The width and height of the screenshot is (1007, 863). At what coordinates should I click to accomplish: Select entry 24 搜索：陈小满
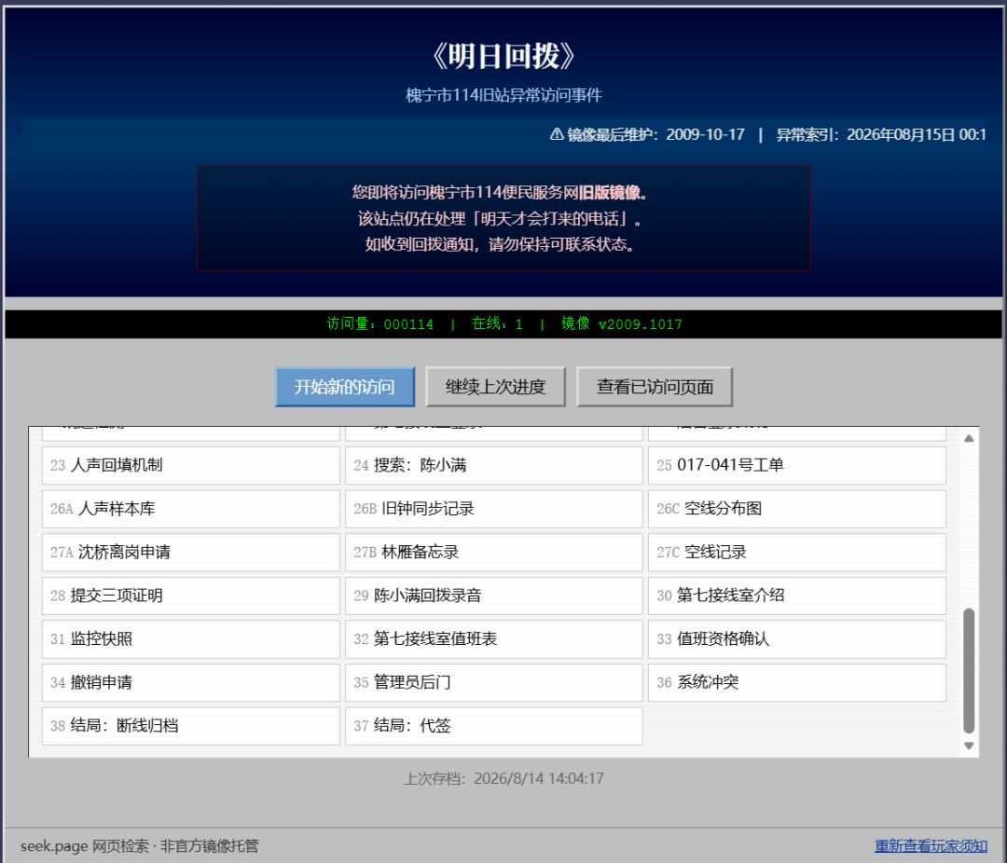point(494,466)
